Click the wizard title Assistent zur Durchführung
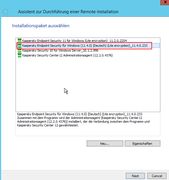Viewport: 169px width, 180px height. [68, 12]
